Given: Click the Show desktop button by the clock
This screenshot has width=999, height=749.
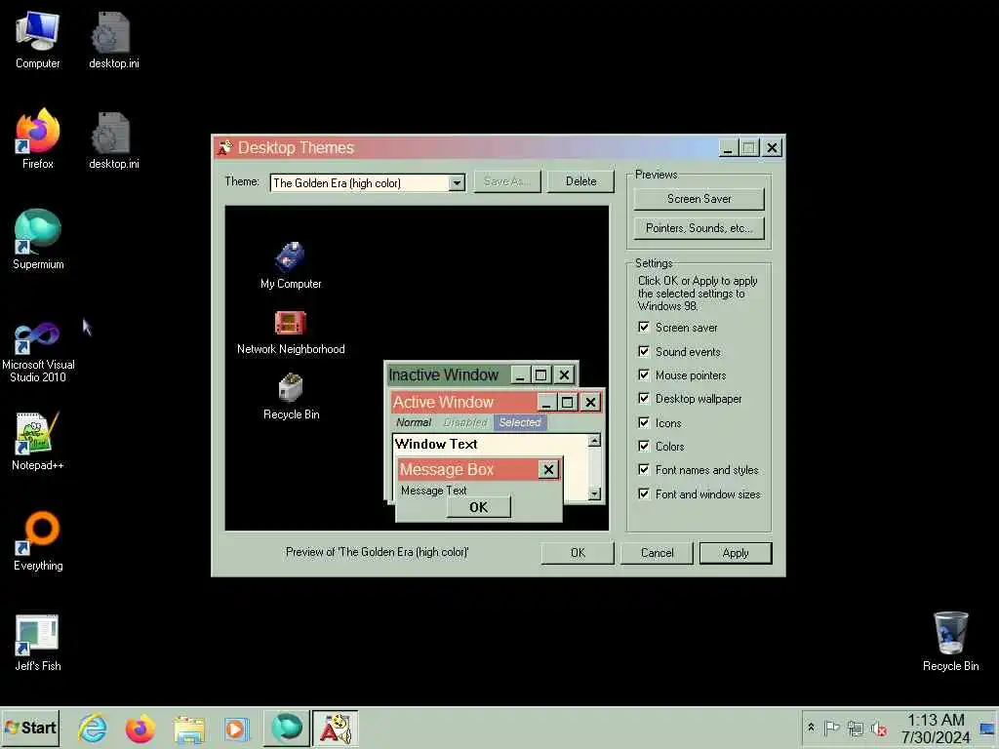Looking at the screenshot, I should (x=987, y=728).
